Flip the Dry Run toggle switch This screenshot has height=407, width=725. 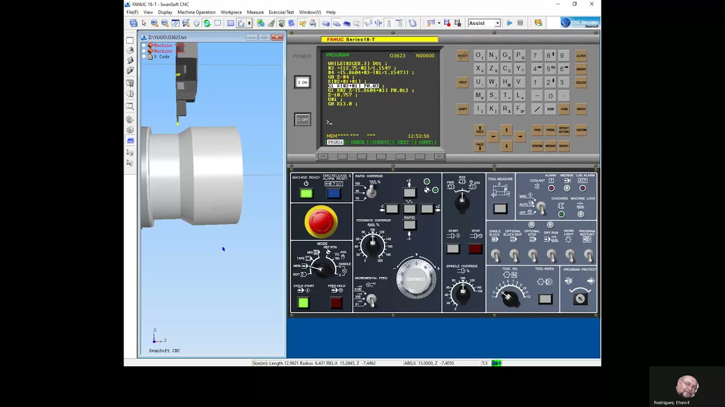(551, 256)
